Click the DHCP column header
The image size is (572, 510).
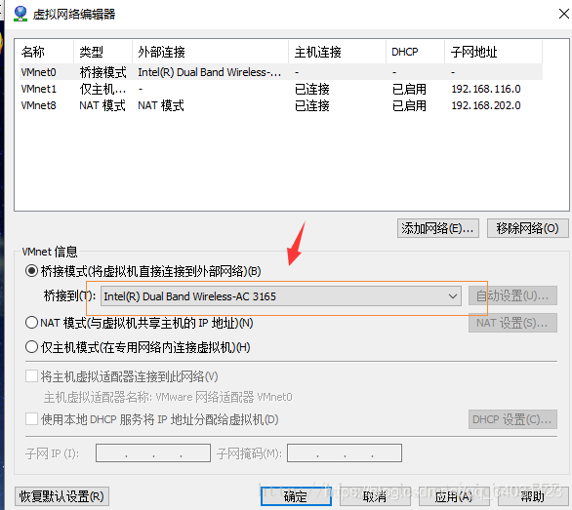coord(416,52)
